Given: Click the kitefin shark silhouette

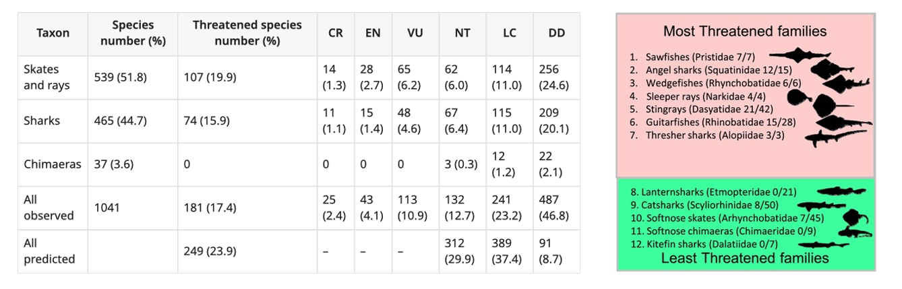Looking at the screenshot, I should tap(824, 245).
